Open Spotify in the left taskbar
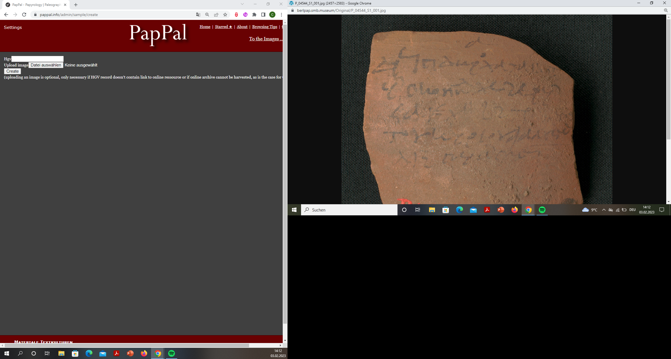The height and width of the screenshot is (359, 671). [172, 353]
